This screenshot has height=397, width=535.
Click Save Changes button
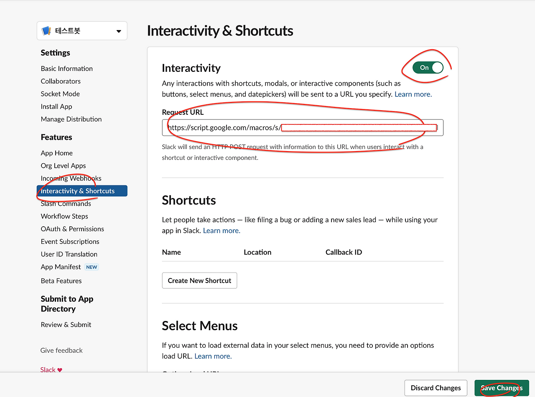coord(502,388)
